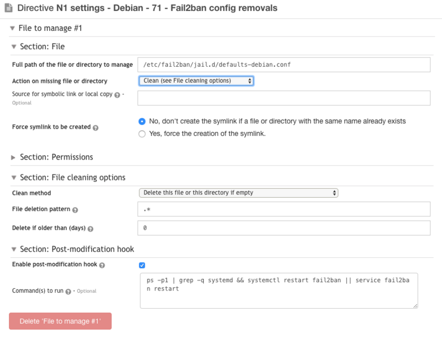Viewport: 442px width, 344px height.
Task: Uncheck the Enable post-modification hook checkbox
Action: [x=142, y=265]
